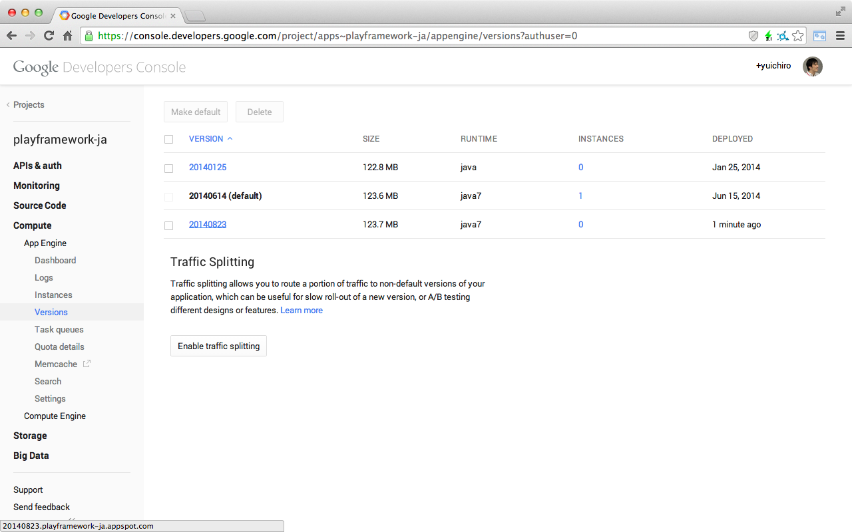Collapse the Compute section
Screen dimensions: 852x532
click(x=32, y=225)
